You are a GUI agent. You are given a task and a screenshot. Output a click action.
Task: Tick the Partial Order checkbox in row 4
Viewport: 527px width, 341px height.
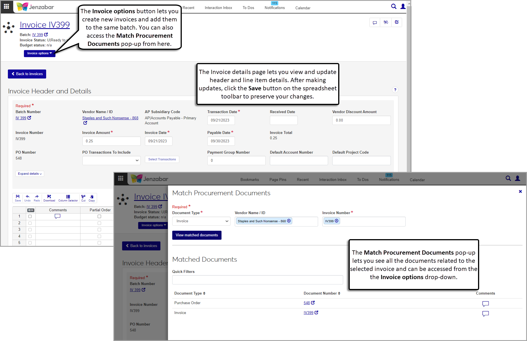tap(99, 236)
